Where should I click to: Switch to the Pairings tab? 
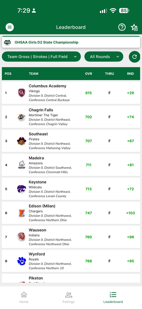coord(68,298)
